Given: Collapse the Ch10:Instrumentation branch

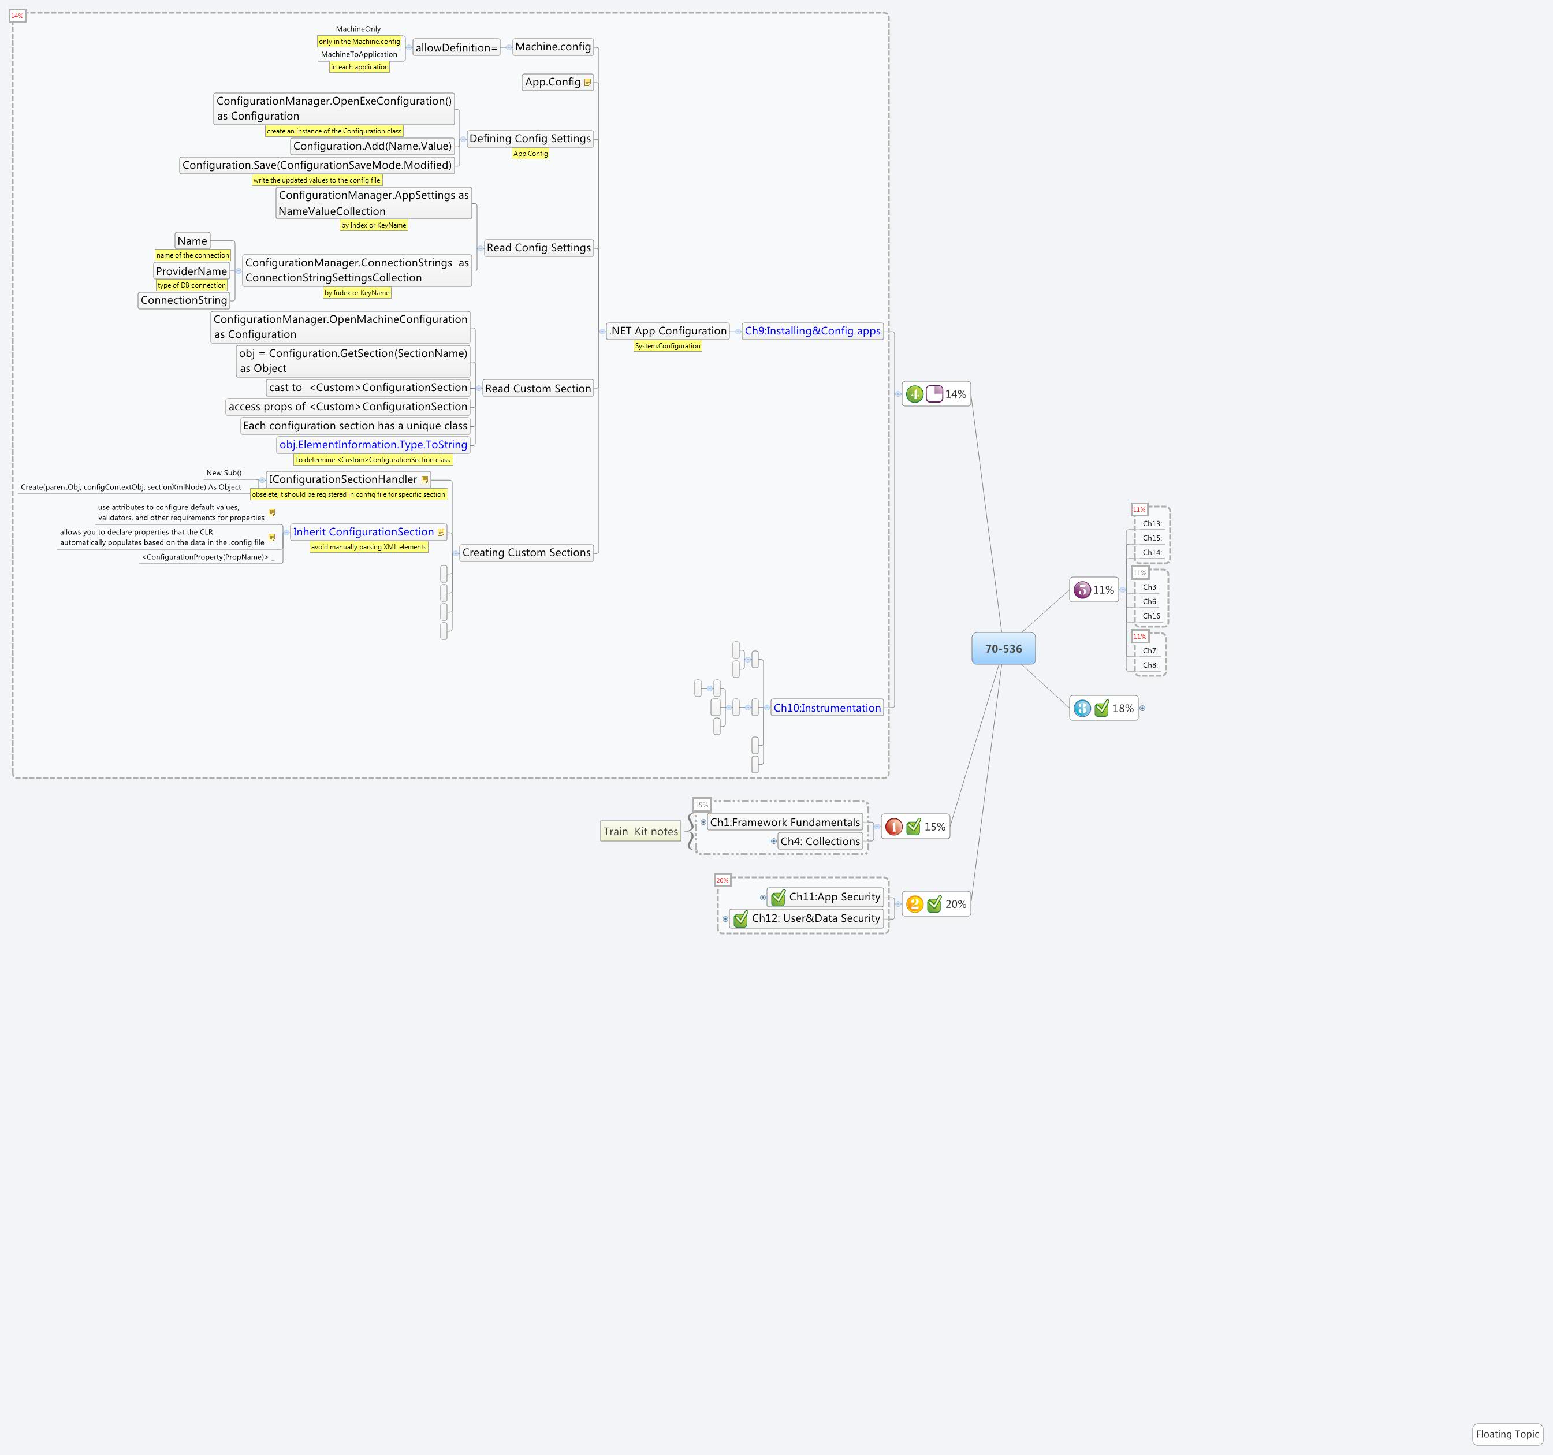Looking at the screenshot, I should click(766, 708).
